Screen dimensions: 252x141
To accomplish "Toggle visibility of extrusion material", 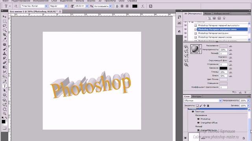I will 185,33.
